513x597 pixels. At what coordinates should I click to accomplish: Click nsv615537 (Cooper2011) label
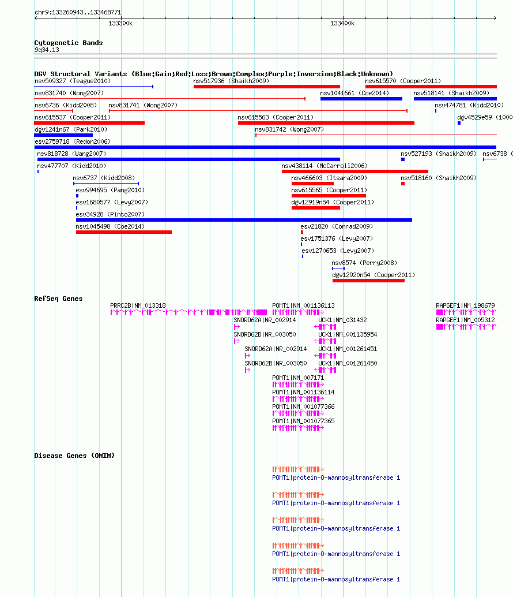click(x=73, y=118)
